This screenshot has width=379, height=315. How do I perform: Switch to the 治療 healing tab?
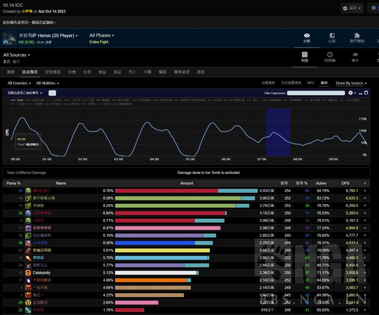coord(72,72)
